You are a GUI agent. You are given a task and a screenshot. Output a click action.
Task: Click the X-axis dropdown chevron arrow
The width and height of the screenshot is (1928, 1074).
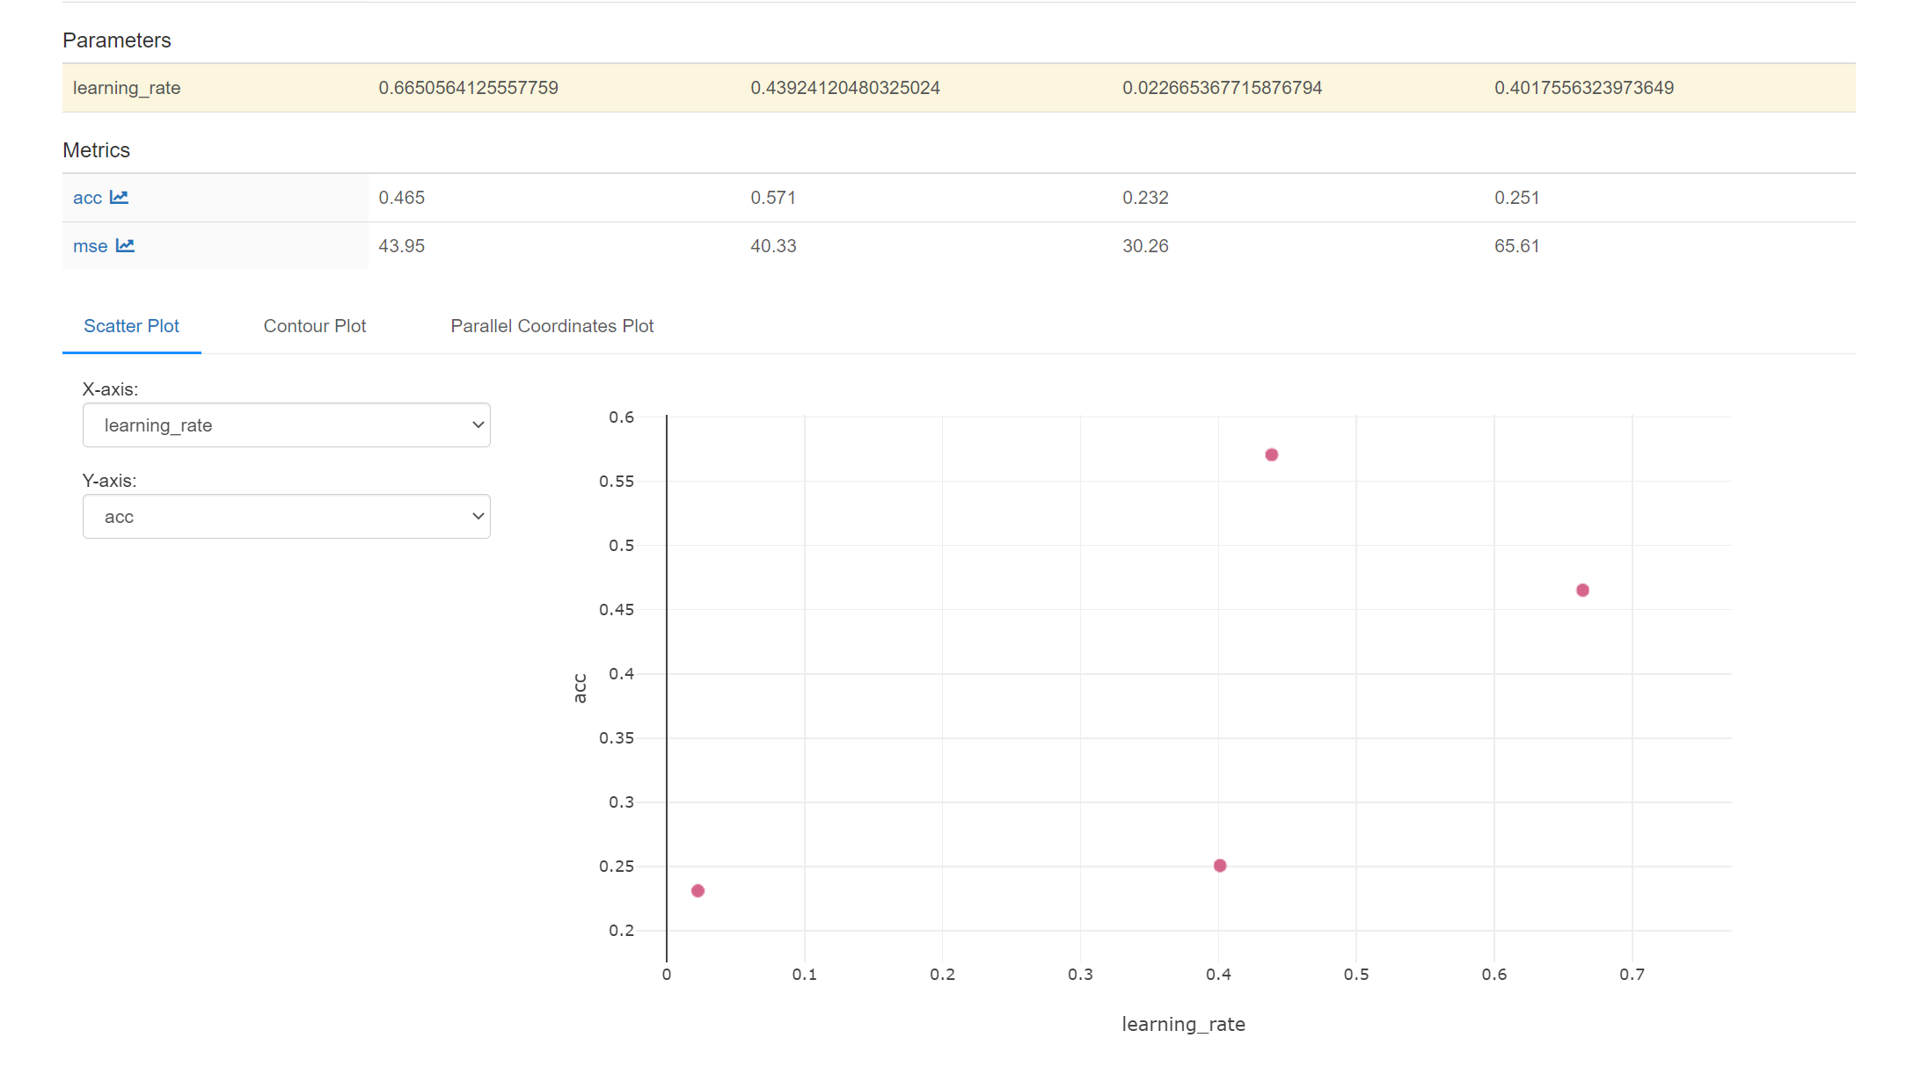click(478, 425)
